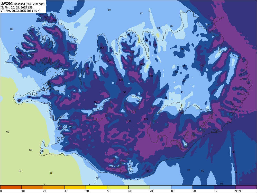Image resolution: width=257 pixels, height=193 pixels.
Task: Click the legend tick label '70'
Action: click(151, 191)
